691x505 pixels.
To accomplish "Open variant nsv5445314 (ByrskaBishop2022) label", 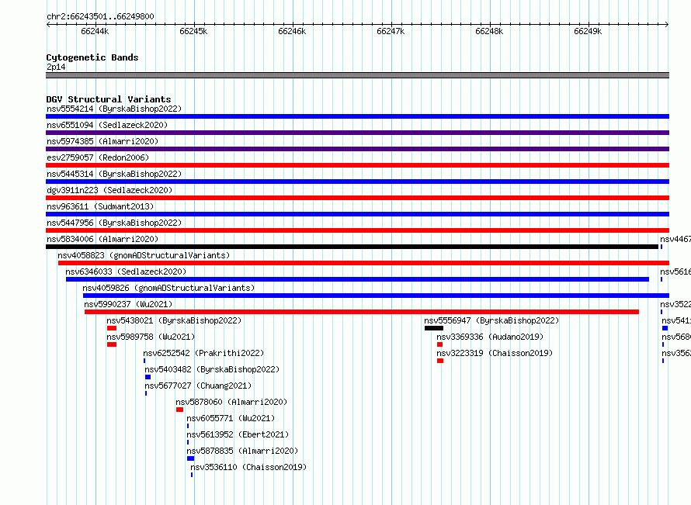I will pos(114,174).
